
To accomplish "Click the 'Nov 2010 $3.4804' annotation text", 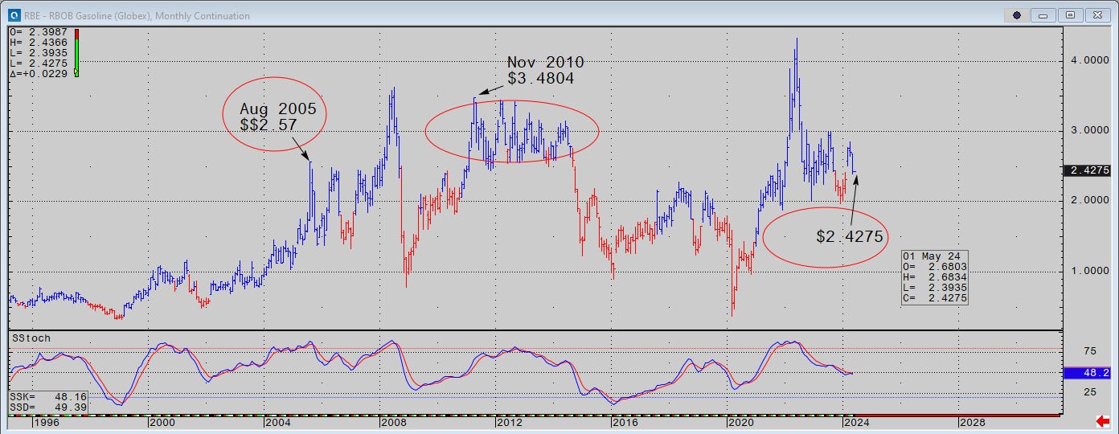I will (x=545, y=71).
